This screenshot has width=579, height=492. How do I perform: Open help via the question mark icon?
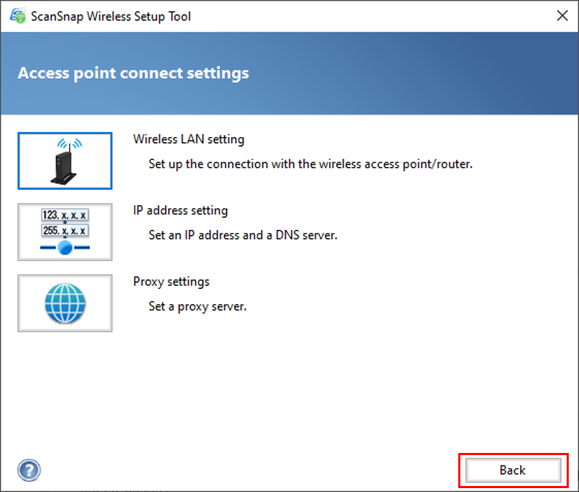tap(29, 470)
